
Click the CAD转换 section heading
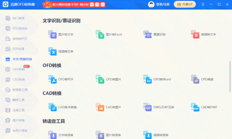52,93
